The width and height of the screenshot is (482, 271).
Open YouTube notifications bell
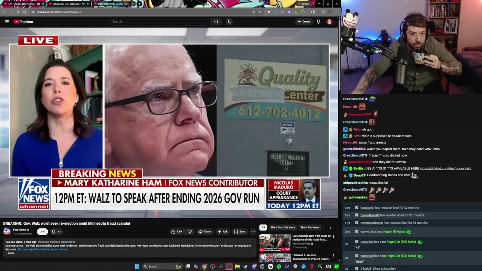pos(319,21)
